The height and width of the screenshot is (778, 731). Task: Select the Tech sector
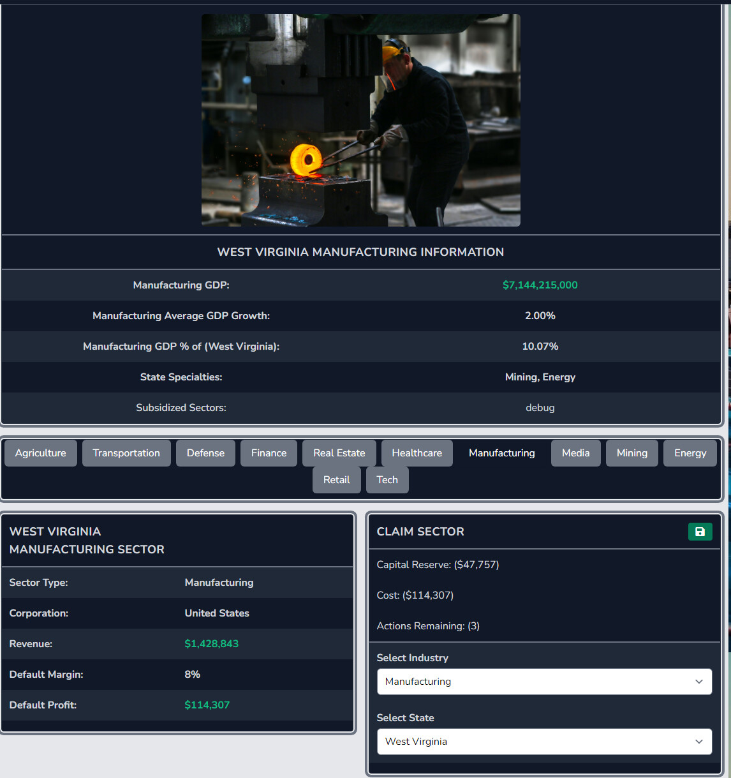tap(387, 479)
